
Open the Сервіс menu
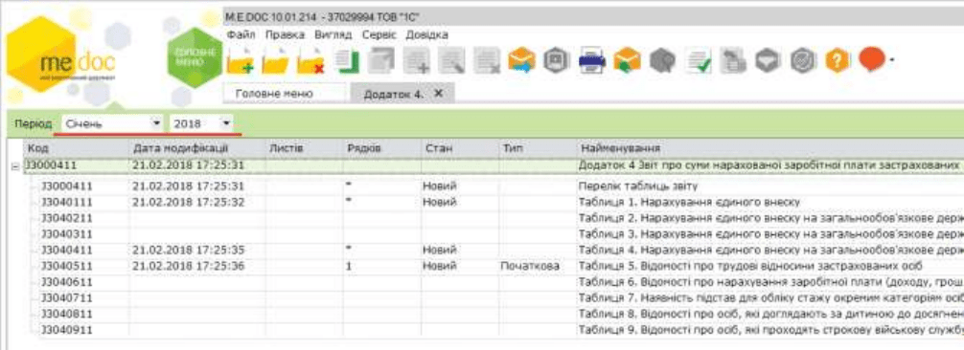[x=379, y=34]
